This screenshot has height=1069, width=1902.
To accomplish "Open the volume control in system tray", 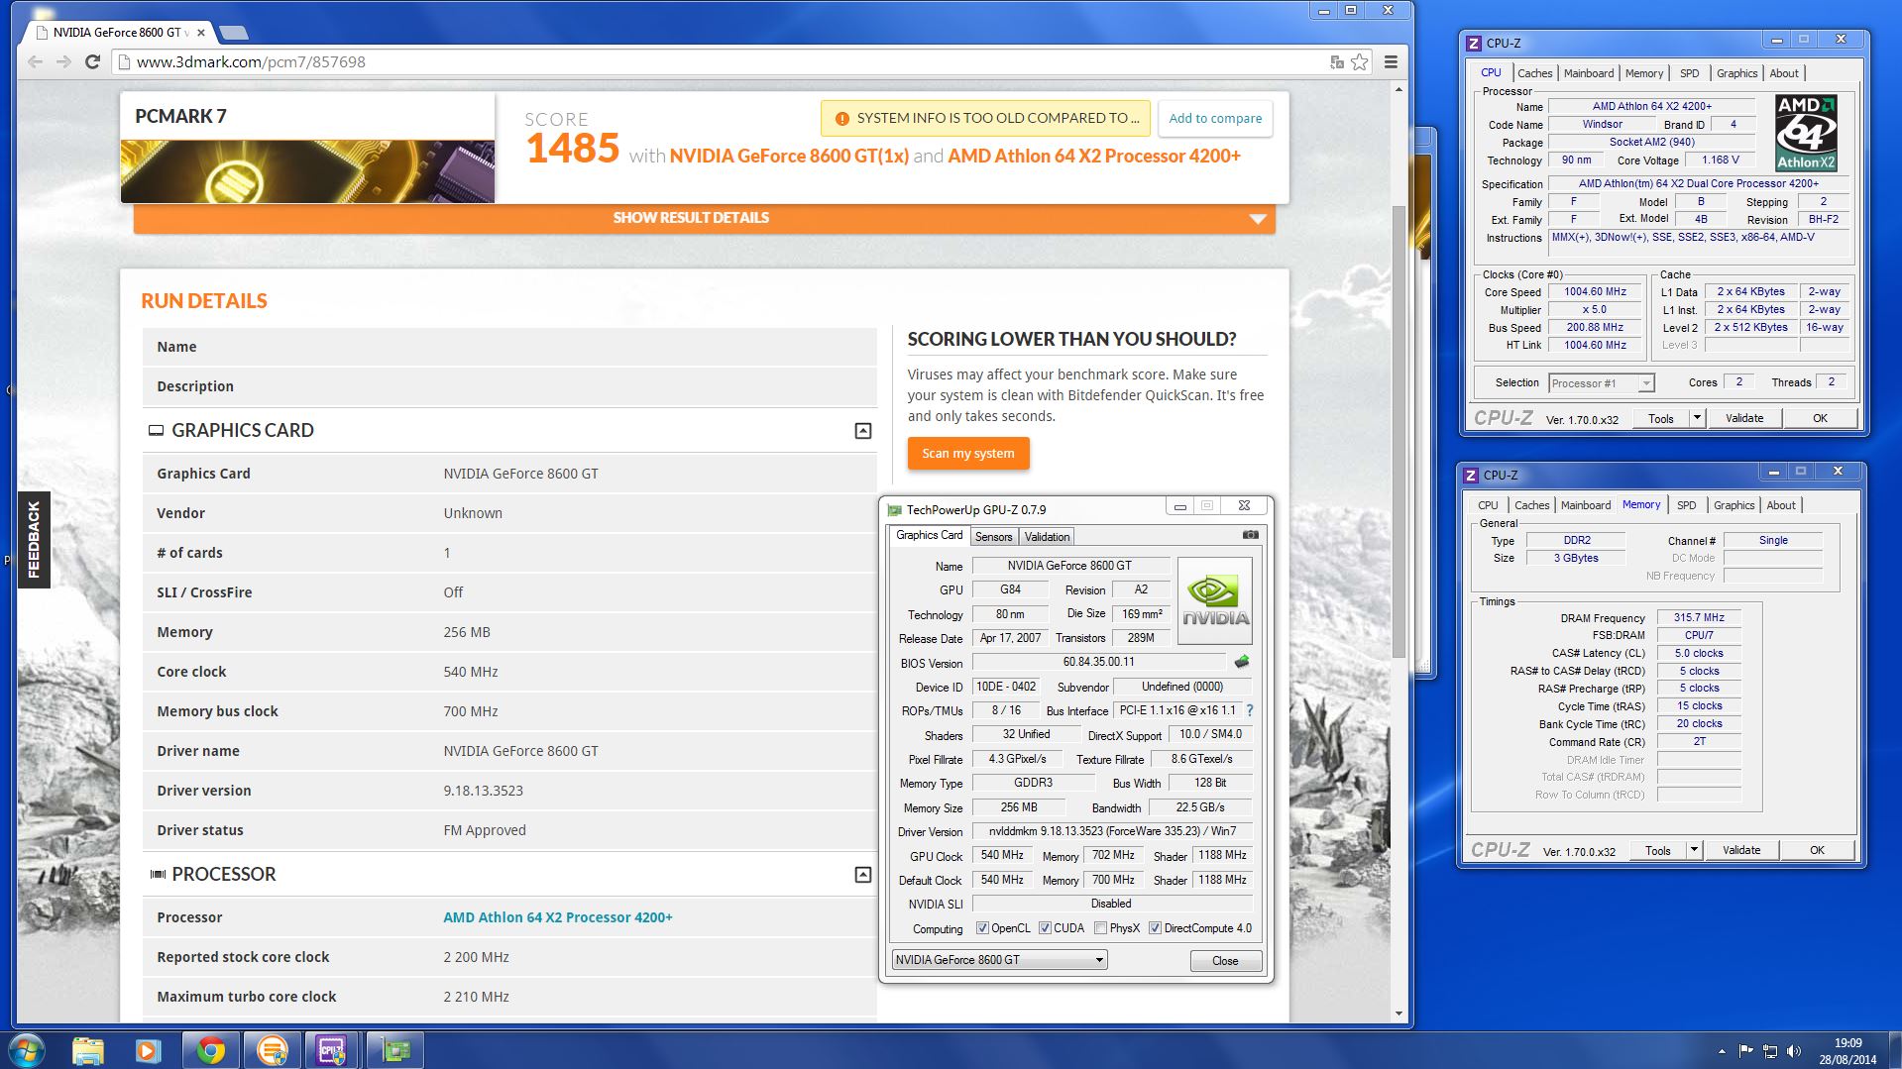I will click(1794, 1051).
